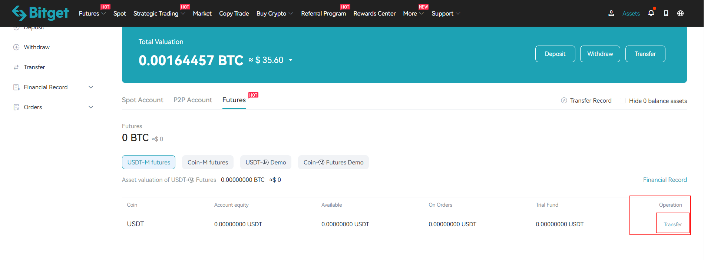This screenshot has width=704, height=260.
Task: Click the Trial Fund column header
Action: coord(547,205)
